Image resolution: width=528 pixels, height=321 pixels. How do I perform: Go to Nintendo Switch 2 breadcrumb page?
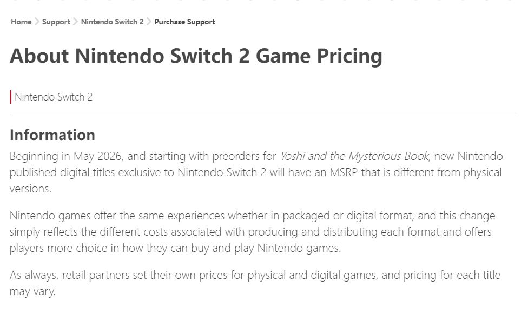pos(112,22)
